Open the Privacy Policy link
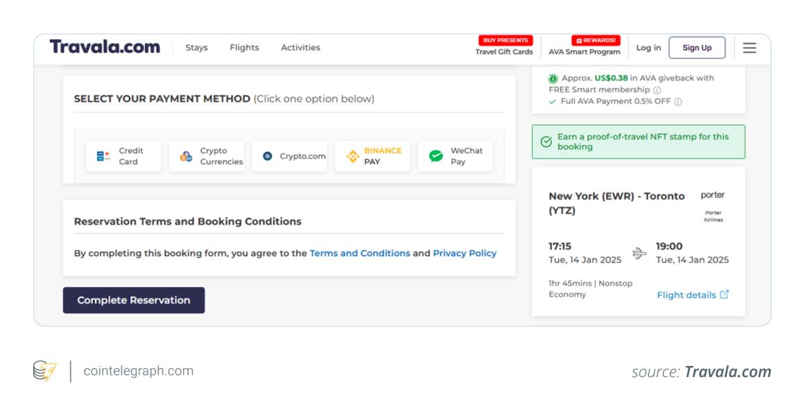Viewport: 805px width, 416px height. point(465,253)
